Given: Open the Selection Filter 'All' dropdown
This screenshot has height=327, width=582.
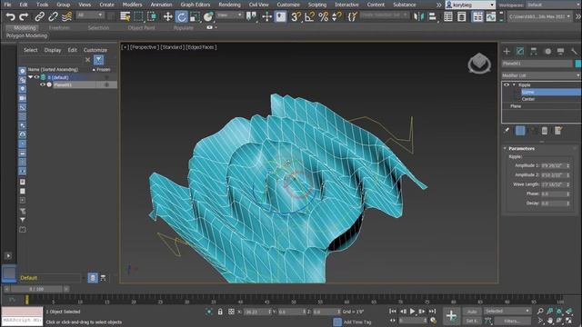Looking at the screenshot, I should 90,15.
